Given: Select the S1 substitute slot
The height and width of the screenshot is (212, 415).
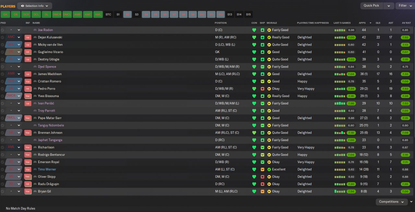Looking at the screenshot, I should (x=118, y=15).
